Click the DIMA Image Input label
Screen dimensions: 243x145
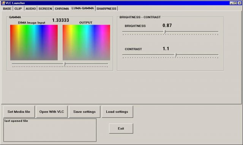(32, 23)
